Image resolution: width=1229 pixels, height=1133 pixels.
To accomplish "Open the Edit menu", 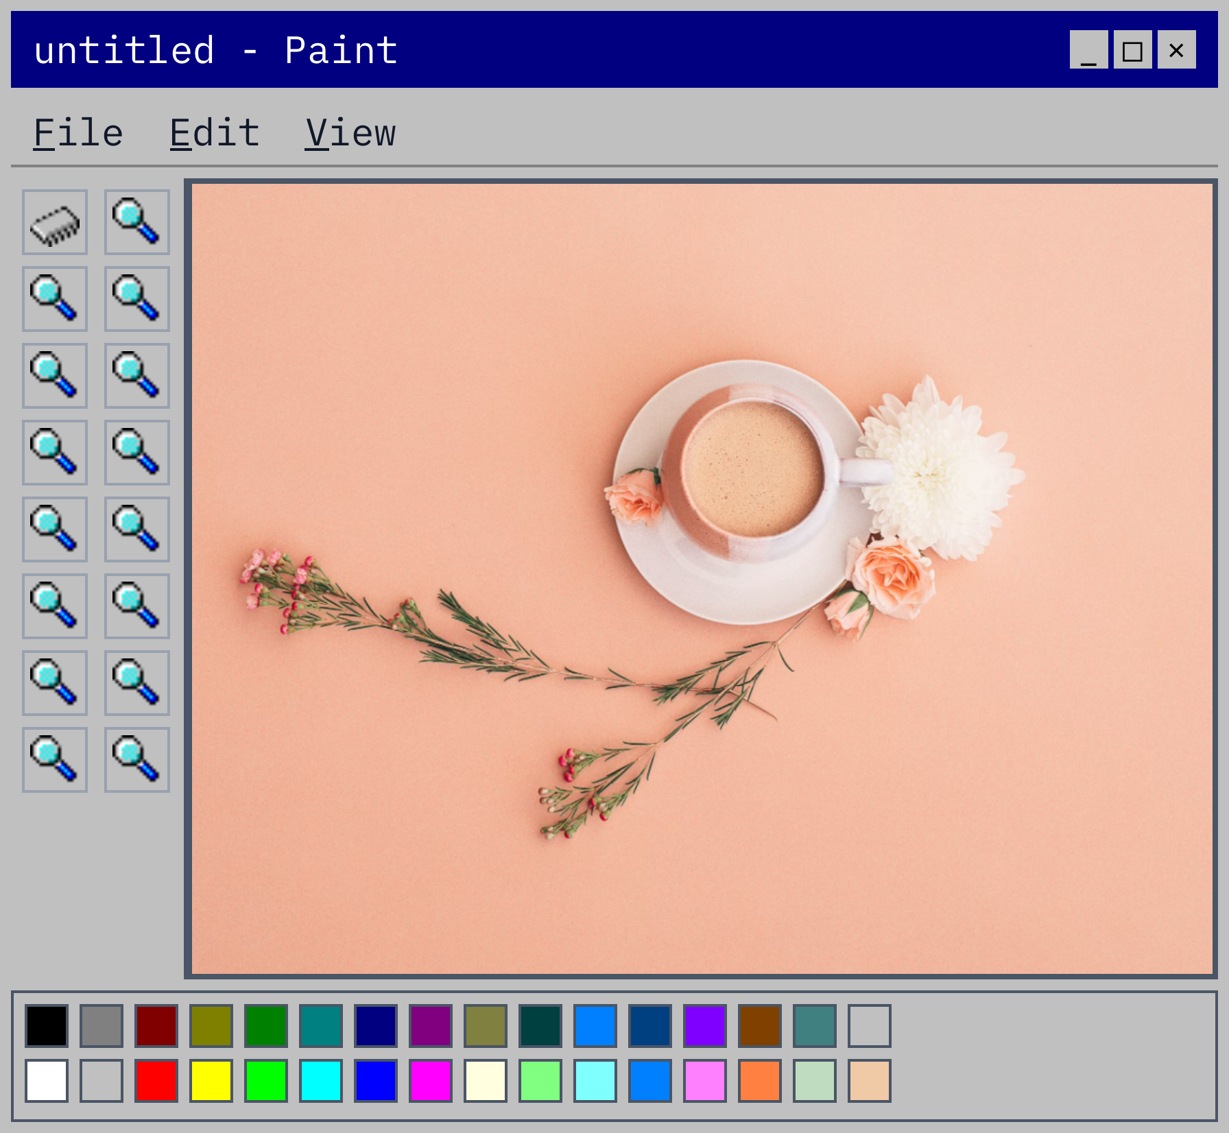I will pyautogui.click(x=215, y=132).
